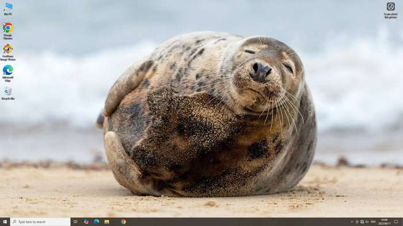Select the Google Chrome desktop shortcut
The image size is (403, 226).
tap(8, 31)
